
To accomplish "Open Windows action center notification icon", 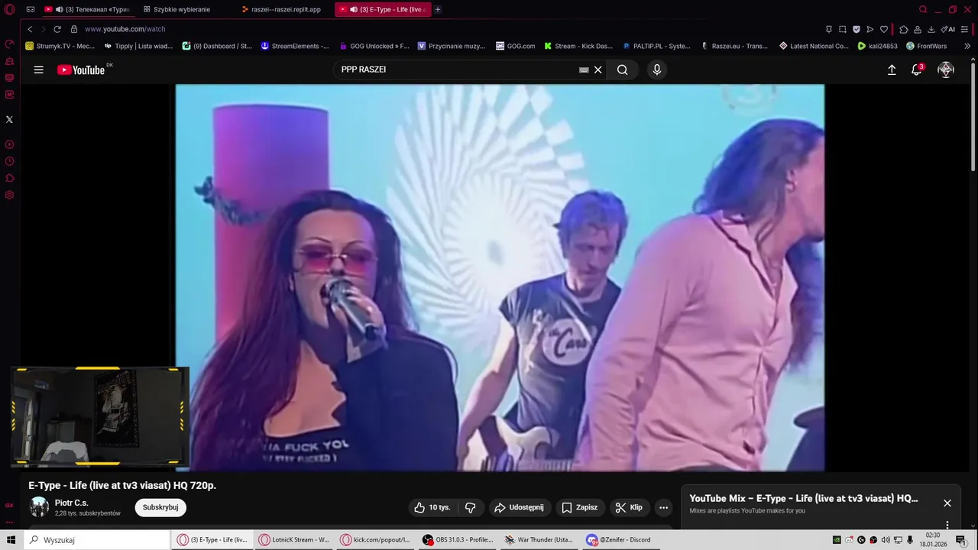I will coord(961,539).
